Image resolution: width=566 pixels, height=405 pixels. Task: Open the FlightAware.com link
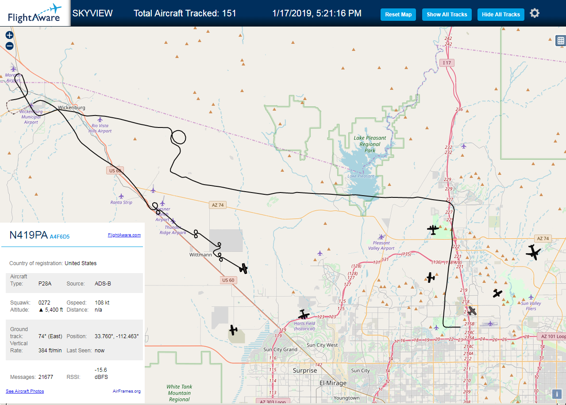point(124,235)
